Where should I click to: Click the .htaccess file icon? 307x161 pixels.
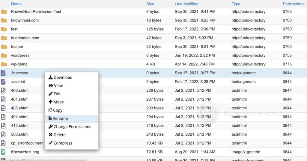click(x=3, y=73)
